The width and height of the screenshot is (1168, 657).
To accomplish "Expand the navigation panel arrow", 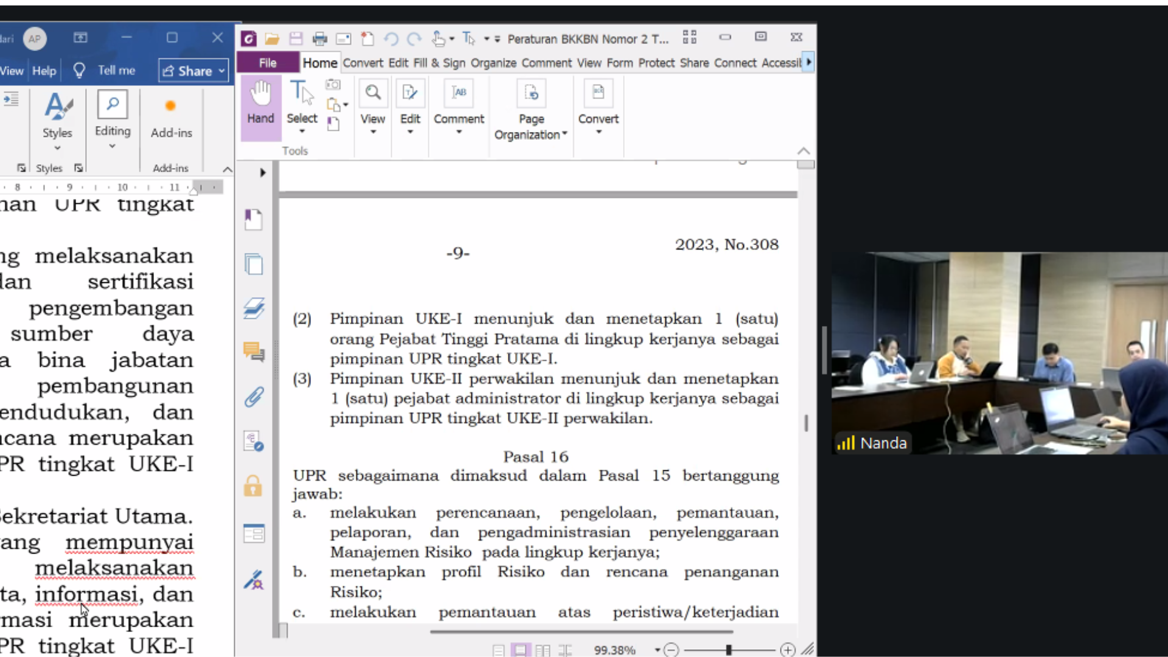I will pos(262,173).
